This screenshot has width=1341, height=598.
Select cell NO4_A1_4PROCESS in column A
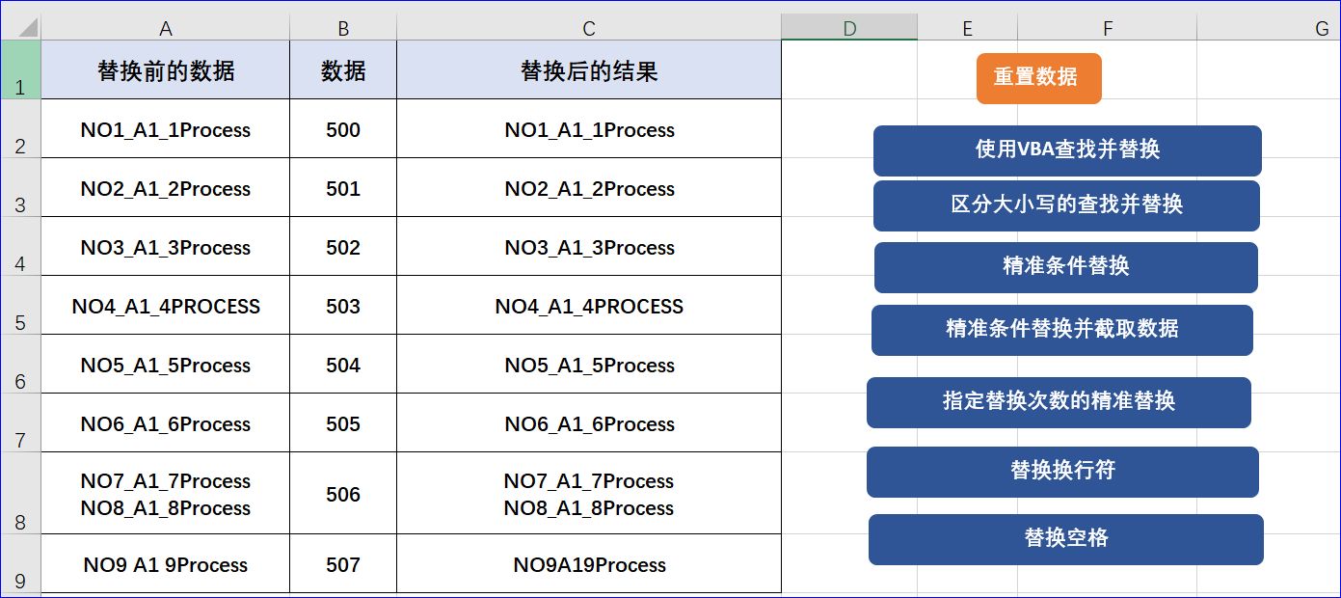point(166,305)
